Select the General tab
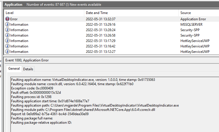The width and height of the screenshot is (219, 132). [14, 69]
